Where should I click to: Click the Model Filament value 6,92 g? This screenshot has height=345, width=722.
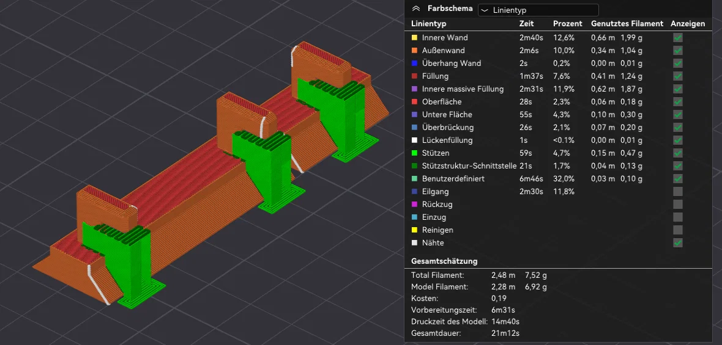click(x=535, y=287)
